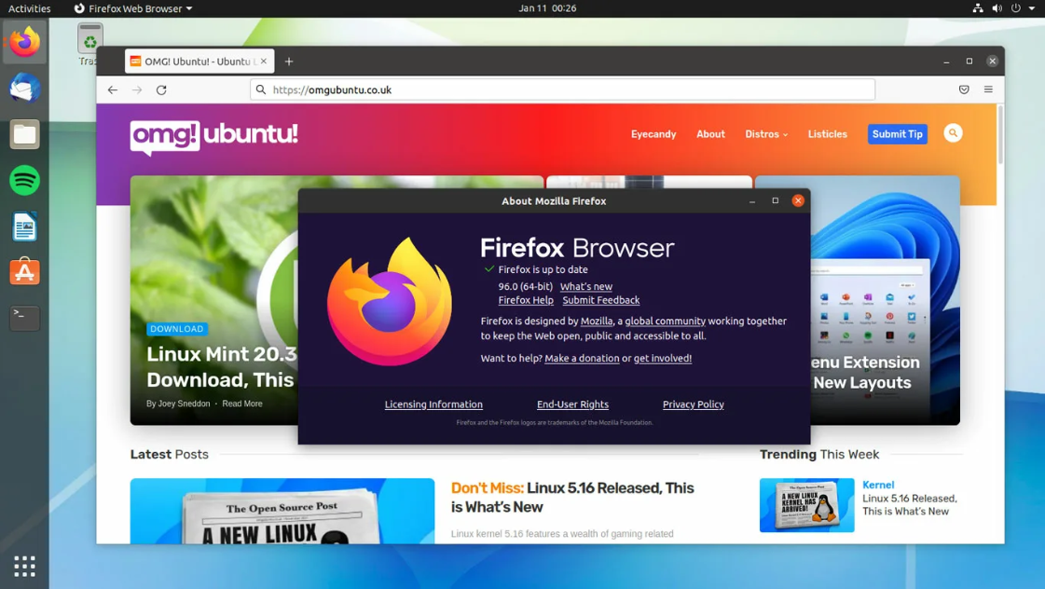Open the Make a donation link

582,358
